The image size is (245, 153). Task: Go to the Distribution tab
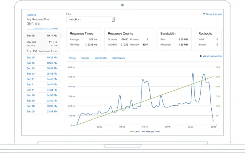click(x=119, y=58)
